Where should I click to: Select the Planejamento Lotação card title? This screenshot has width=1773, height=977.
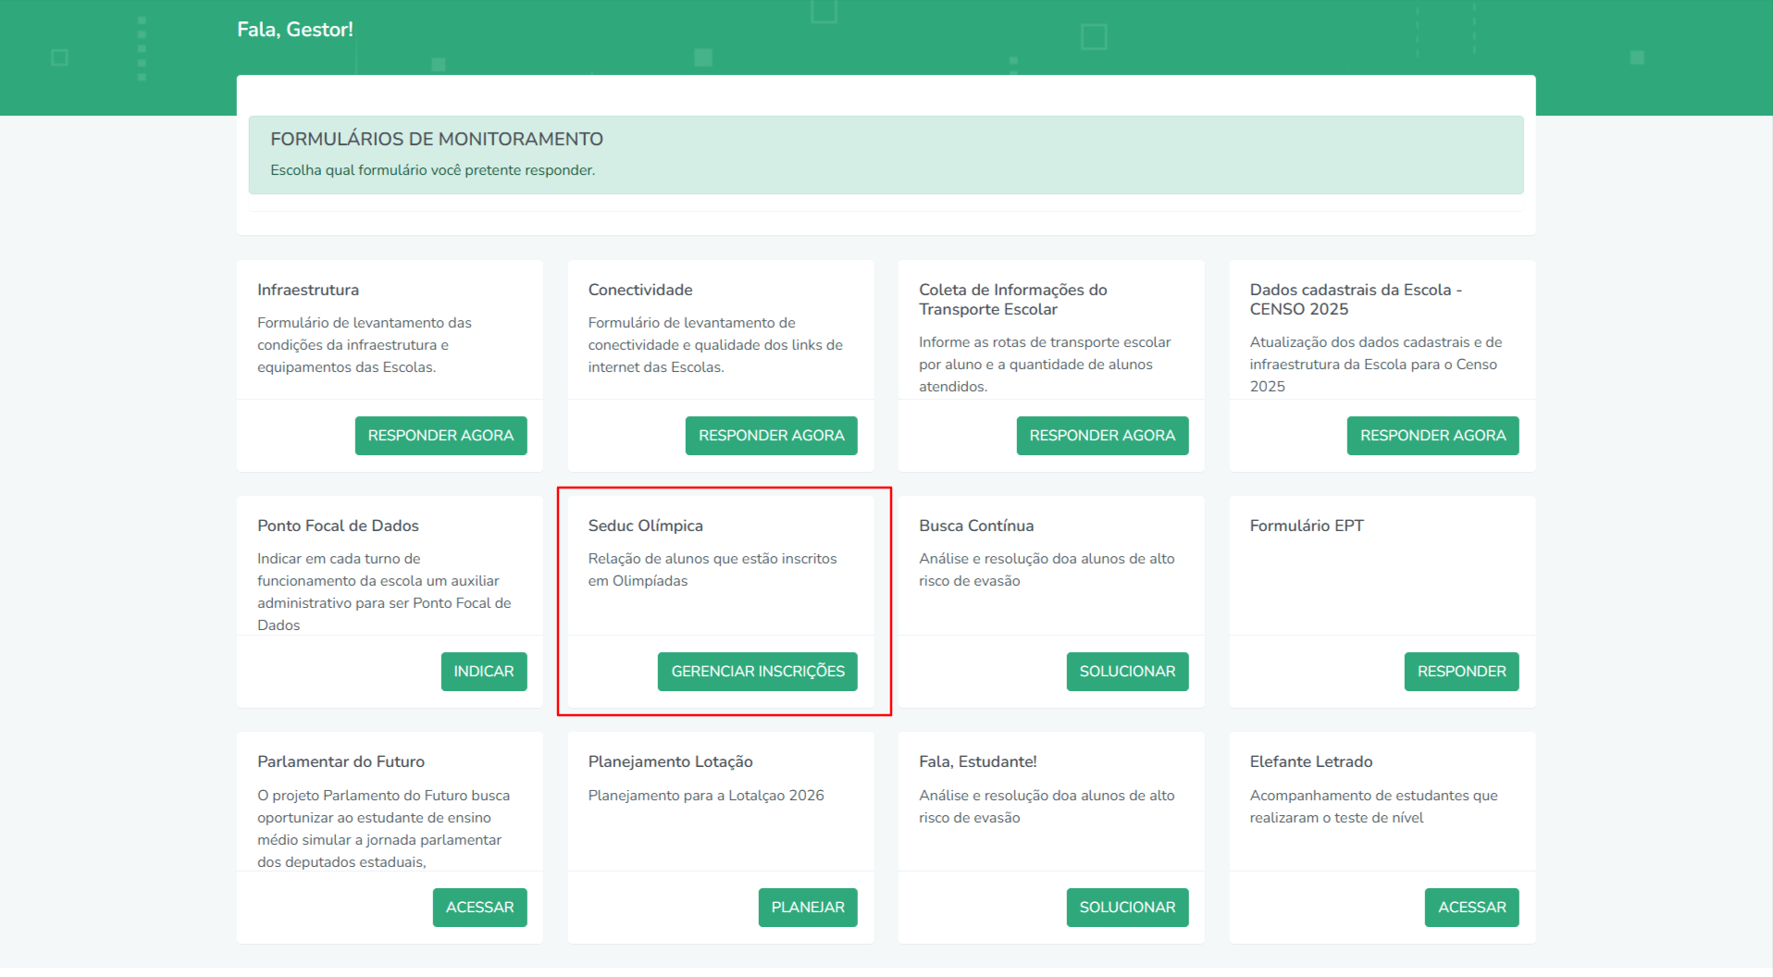tap(670, 761)
